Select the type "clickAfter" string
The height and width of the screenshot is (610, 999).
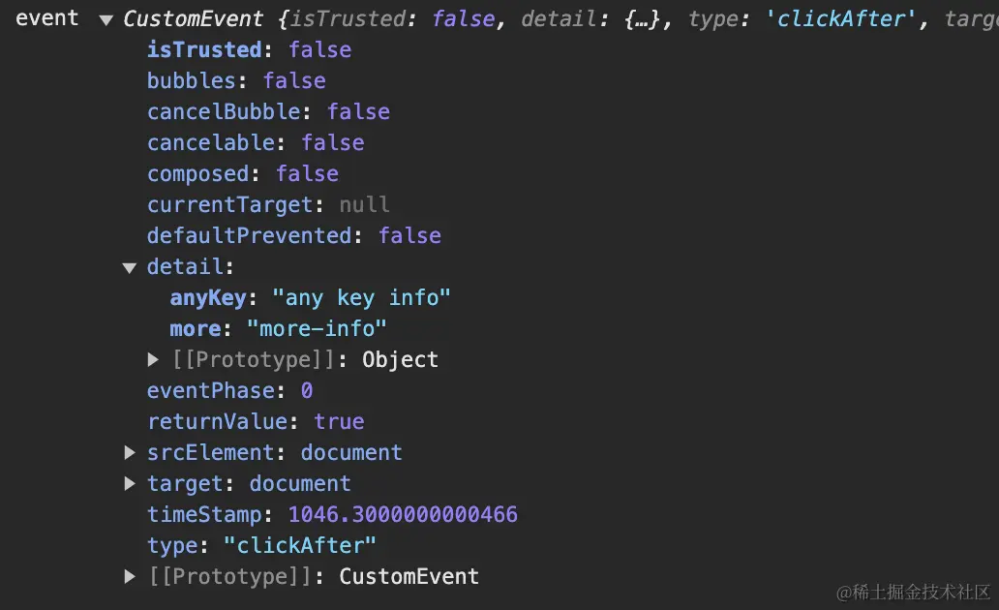pos(299,546)
